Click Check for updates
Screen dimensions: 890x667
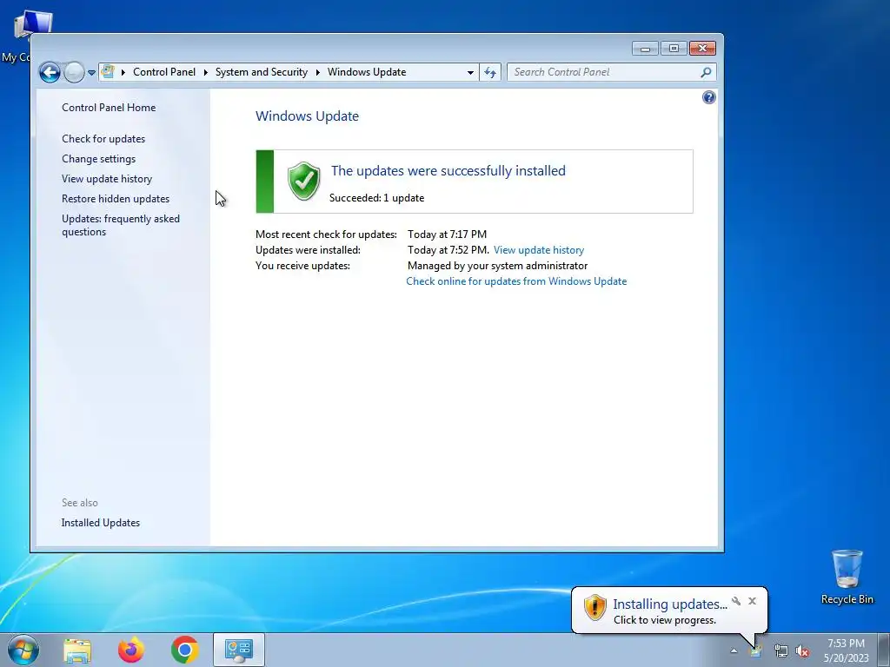pyautogui.click(x=103, y=139)
